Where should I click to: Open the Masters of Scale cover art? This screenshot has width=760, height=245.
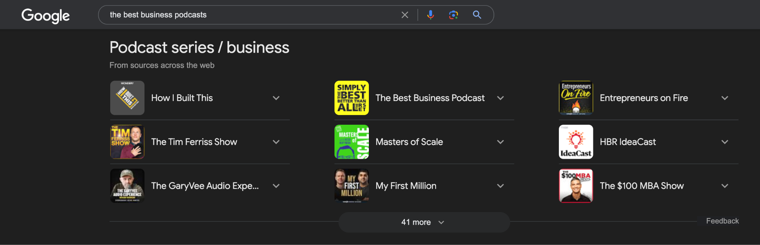[x=351, y=142]
